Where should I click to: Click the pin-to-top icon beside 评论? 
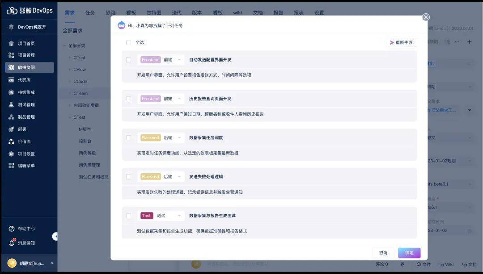pos(402,264)
